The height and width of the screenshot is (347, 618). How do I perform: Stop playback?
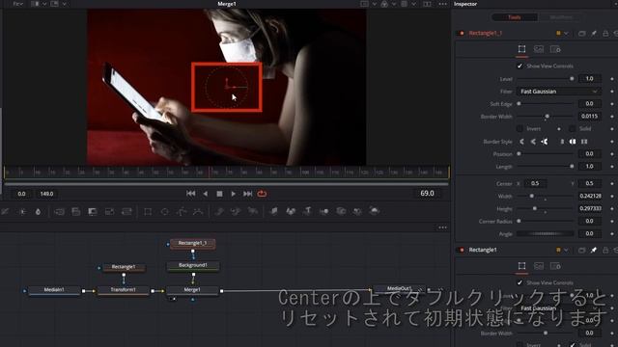219,194
